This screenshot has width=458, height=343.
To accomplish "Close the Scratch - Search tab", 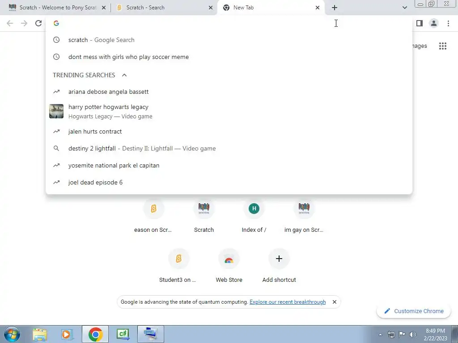I will [211, 8].
